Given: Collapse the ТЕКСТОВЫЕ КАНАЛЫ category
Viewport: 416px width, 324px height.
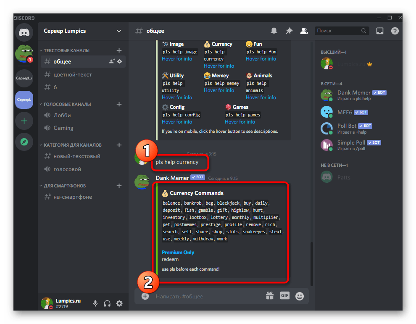Looking at the screenshot, I should coord(66,50).
